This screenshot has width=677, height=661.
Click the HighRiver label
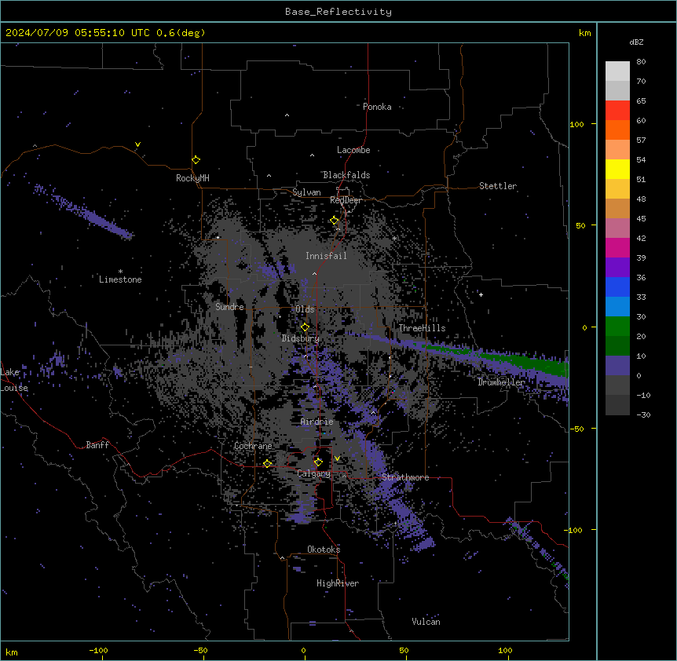[x=338, y=583]
